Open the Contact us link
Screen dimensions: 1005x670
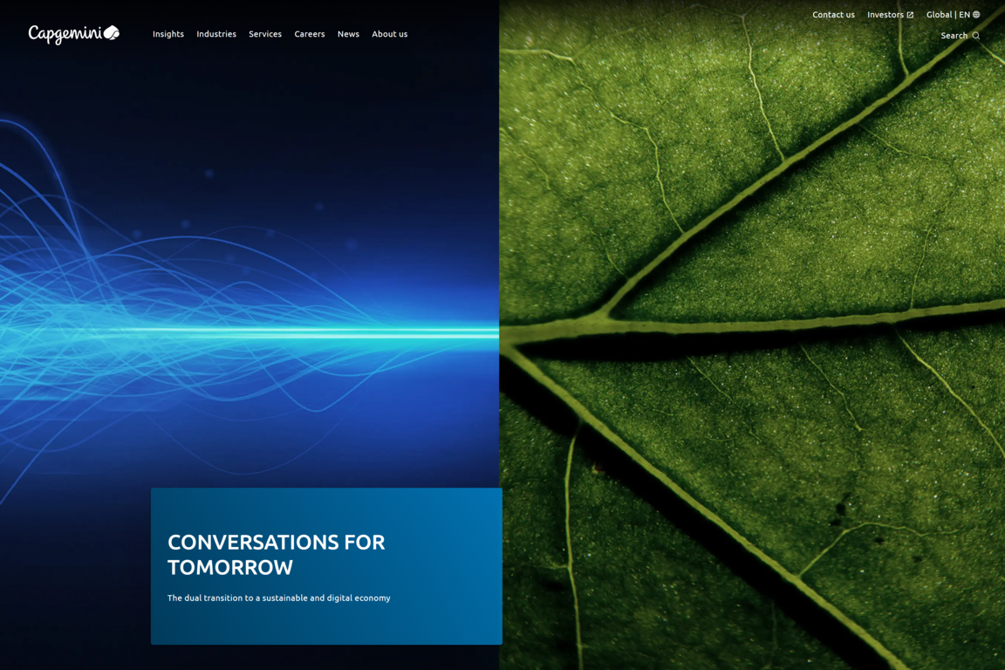pos(833,15)
